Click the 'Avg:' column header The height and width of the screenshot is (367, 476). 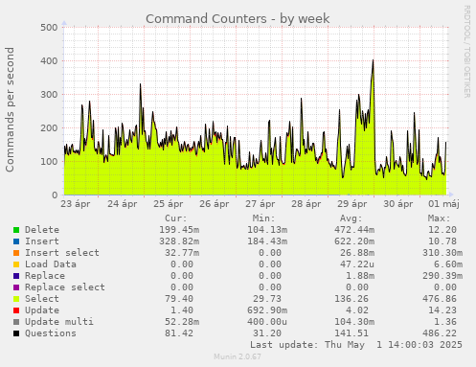point(351,218)
